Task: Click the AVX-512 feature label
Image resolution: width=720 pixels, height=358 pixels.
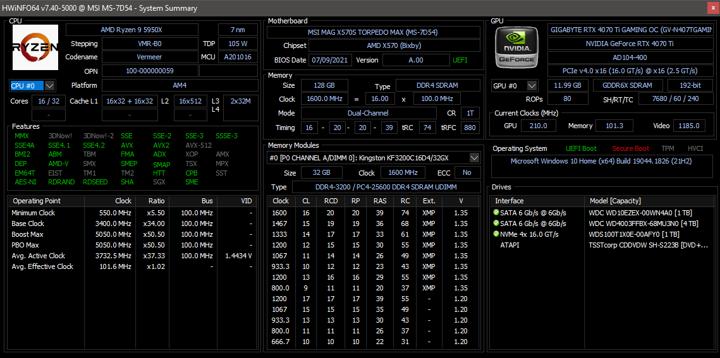Action: pos(198,145)
